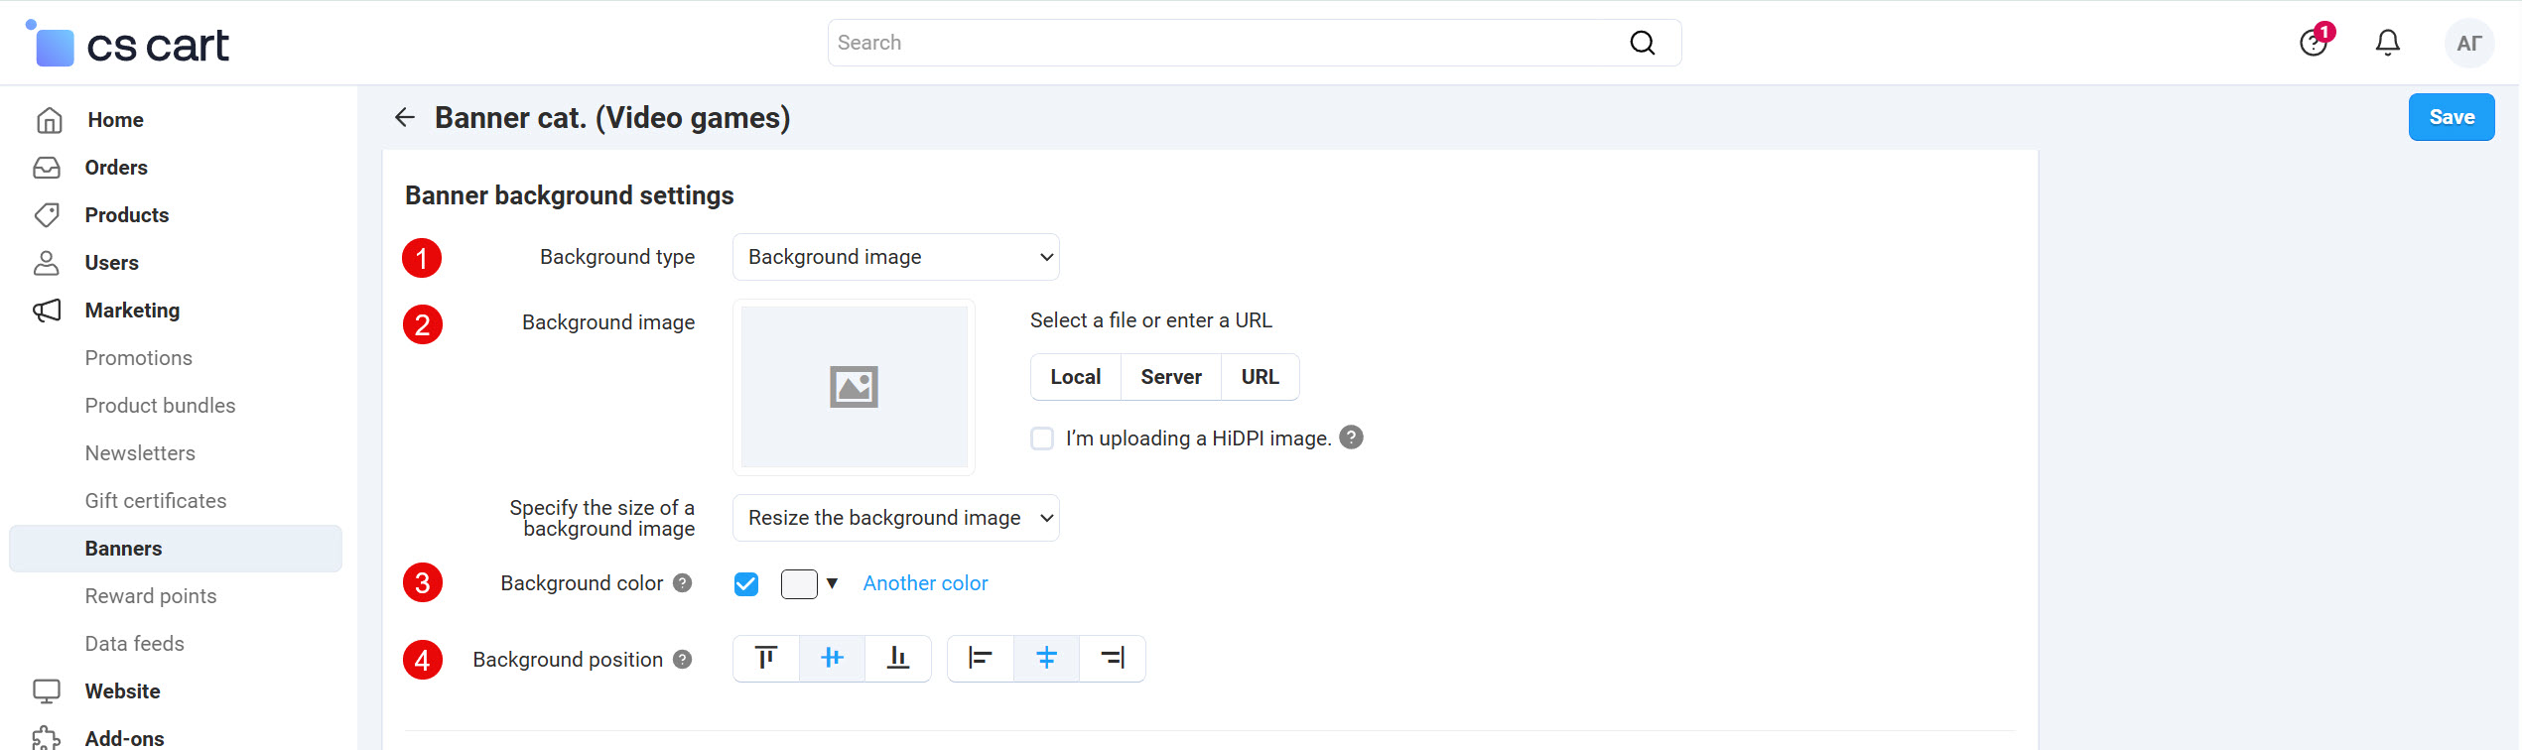Align background position to bottom
2522x750 pixels.
[898, 659]
